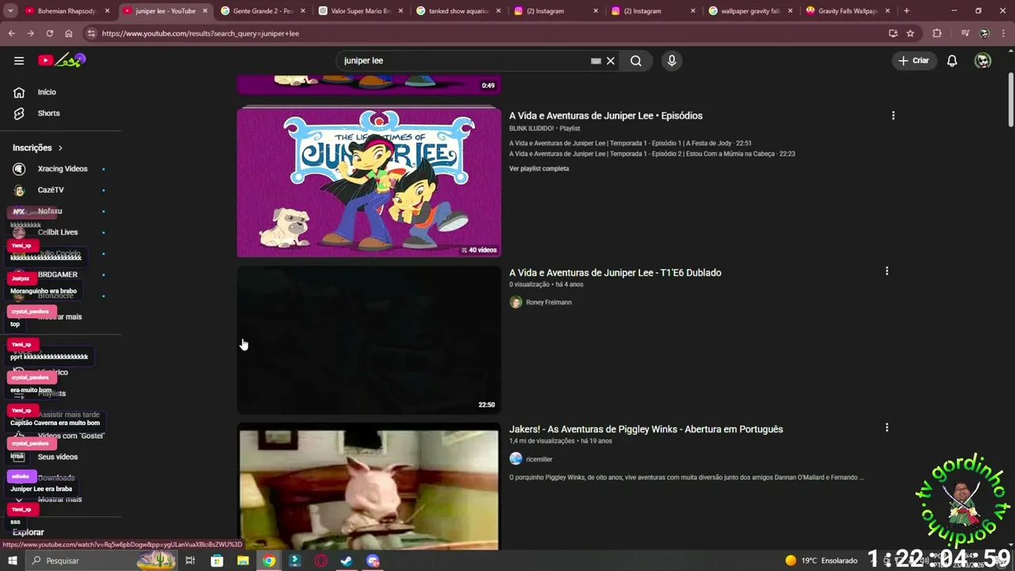
Task: Open the Chrome extensions puzzle icon
Action: click(937, 33)
